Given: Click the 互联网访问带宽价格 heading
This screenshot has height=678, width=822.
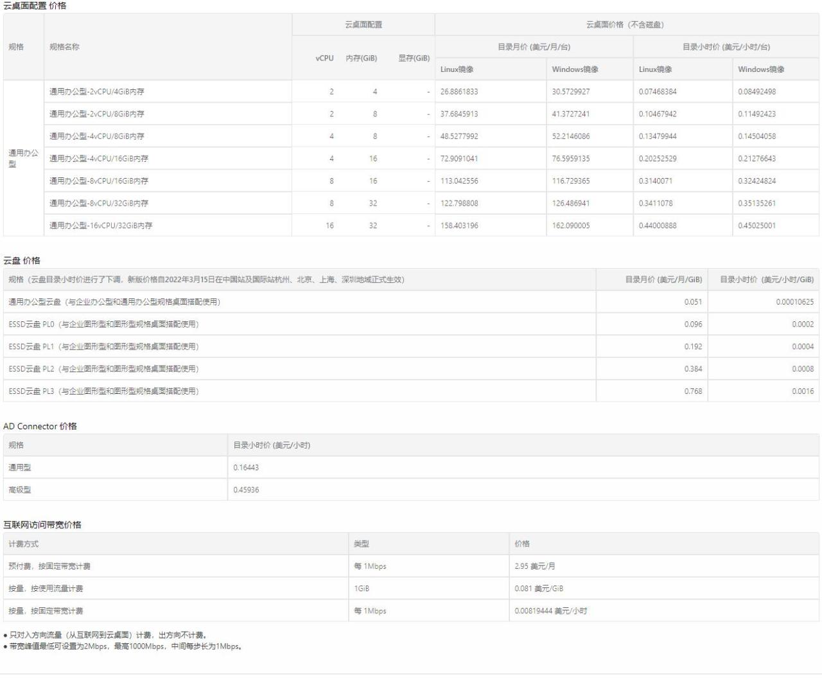Looking at the screenshot, I should click(42, 525).
